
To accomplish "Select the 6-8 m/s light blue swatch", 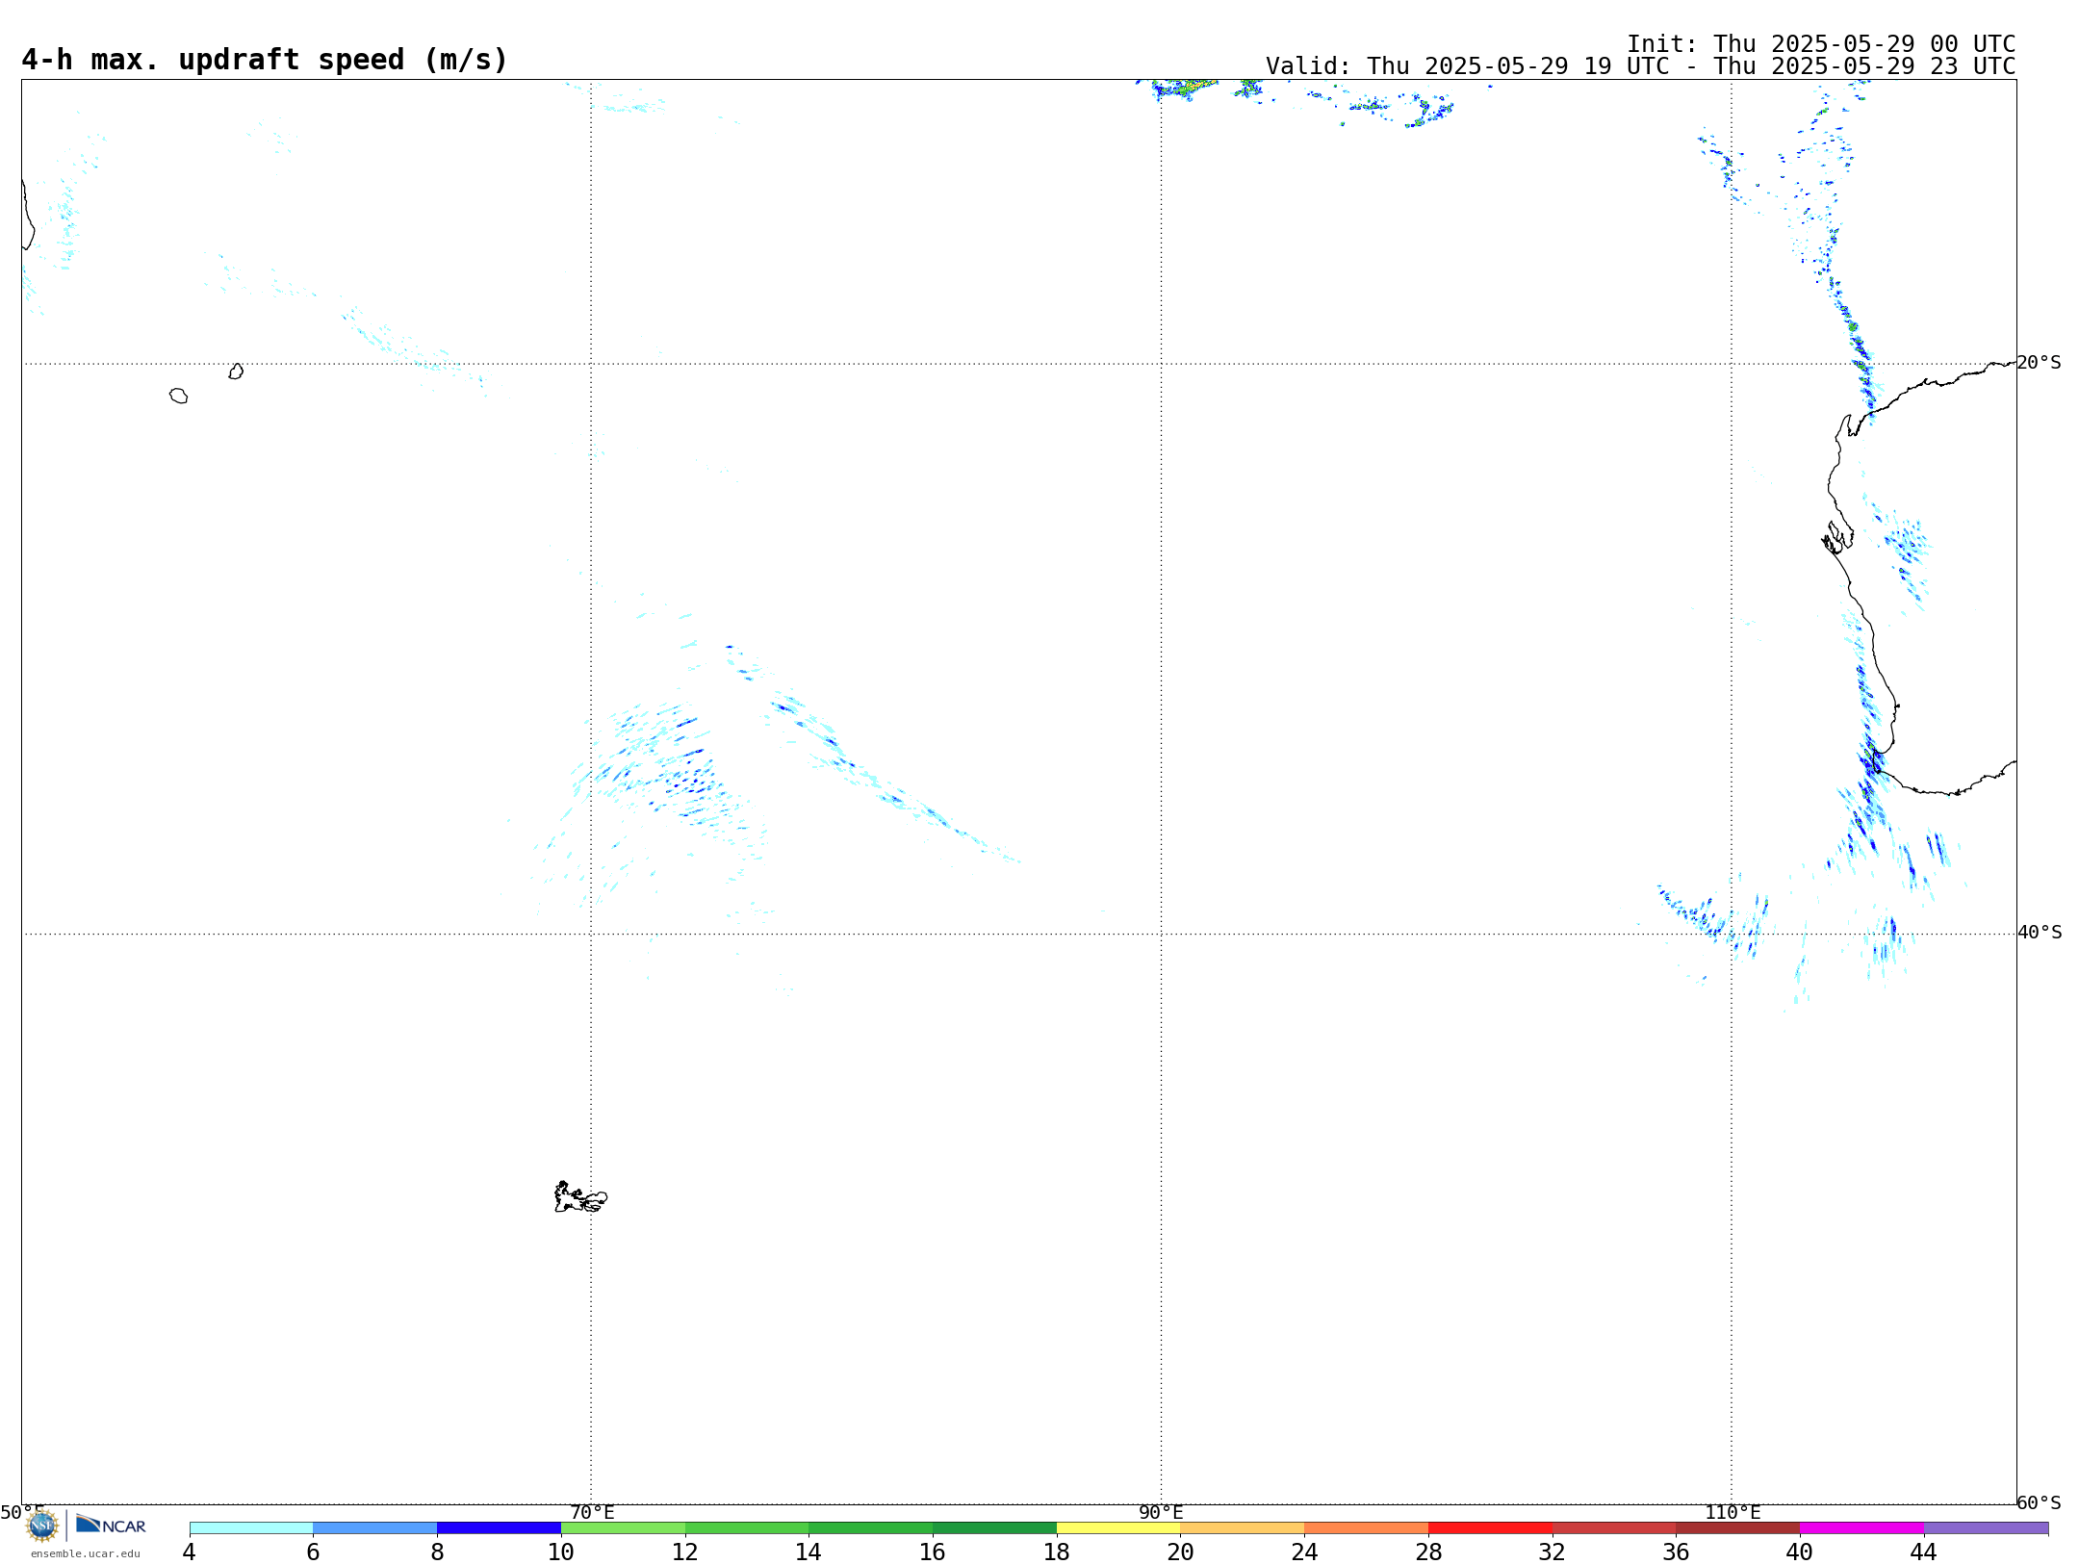I will (375, 1527).
